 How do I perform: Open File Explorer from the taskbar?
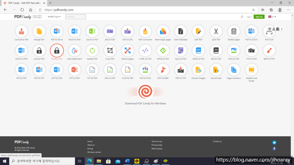[x=99, y=161]
